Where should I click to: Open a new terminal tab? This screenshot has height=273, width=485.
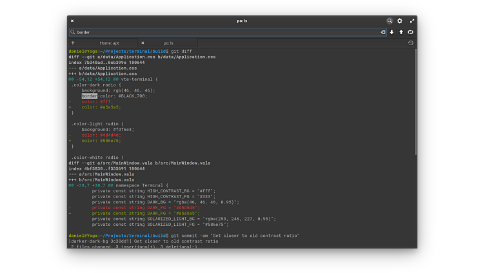pyautogui.click(x=72, y=43)
